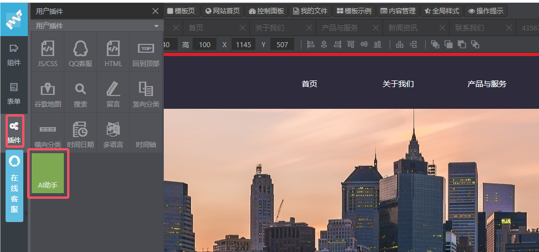
Task: Insert the 回到顶部 plugin
Action: coord(146,52)
